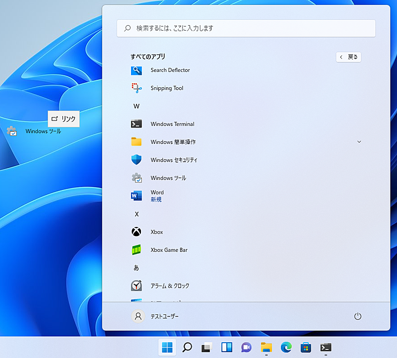Click the 新規 label under Word
The image size is (397, 358).
156,199
